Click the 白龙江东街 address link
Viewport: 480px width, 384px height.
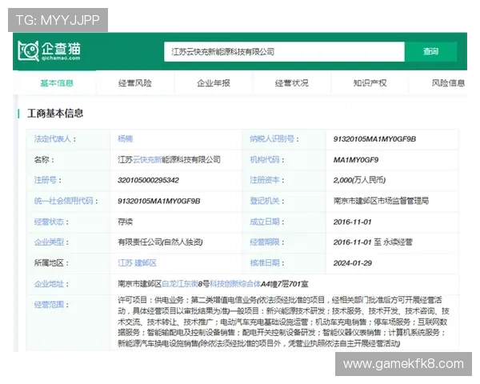coord(180,284)
